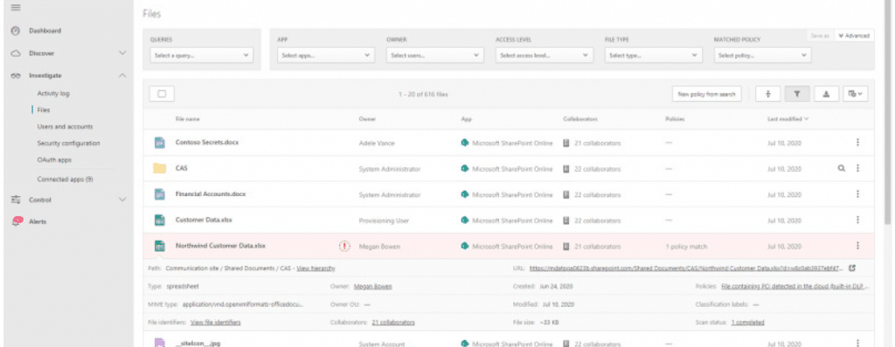This screenshot has height=347, width=895.
Task: Click the Excel icon for Customer Data.xlsx
Action: [x=160, y=220]
